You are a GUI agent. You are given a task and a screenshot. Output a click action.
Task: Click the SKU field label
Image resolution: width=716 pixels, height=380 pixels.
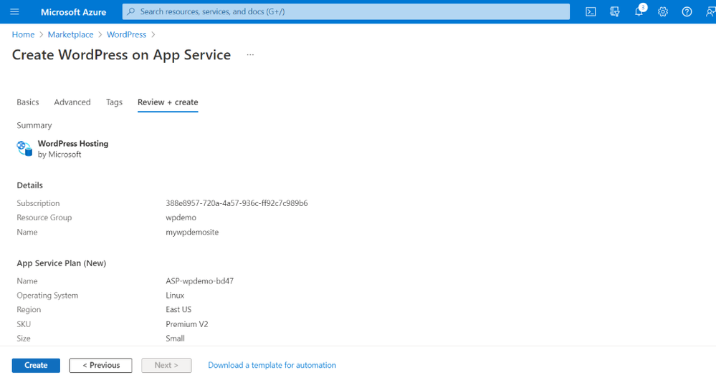point(24,324)
